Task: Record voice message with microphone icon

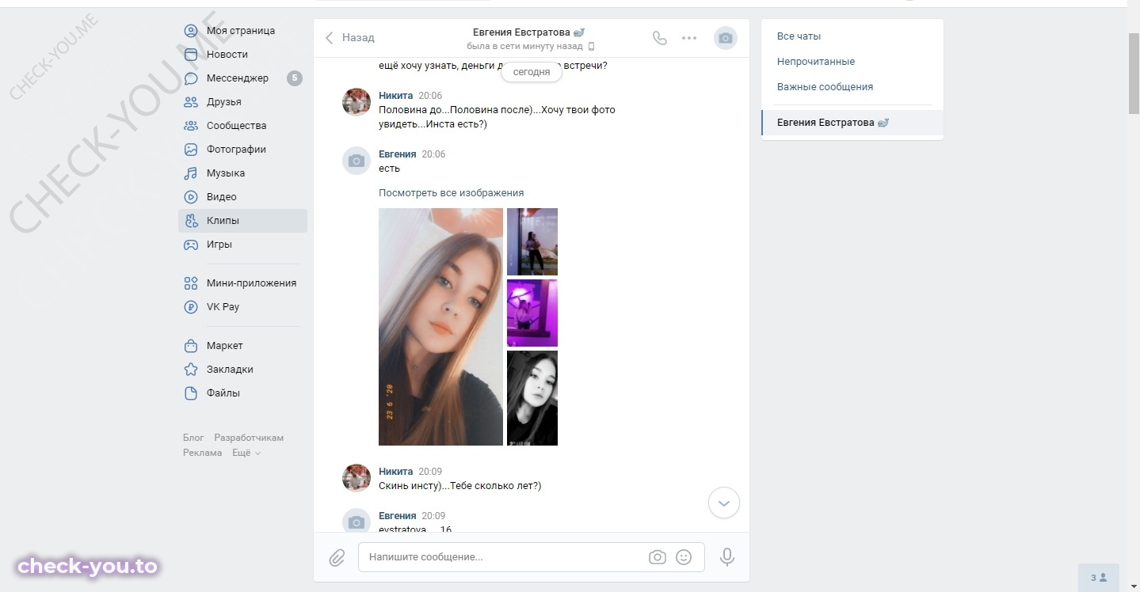Action: coord(726,557)
